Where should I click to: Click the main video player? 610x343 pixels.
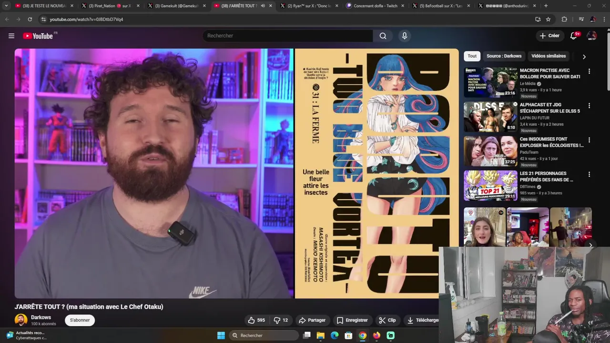click(236, 173)
